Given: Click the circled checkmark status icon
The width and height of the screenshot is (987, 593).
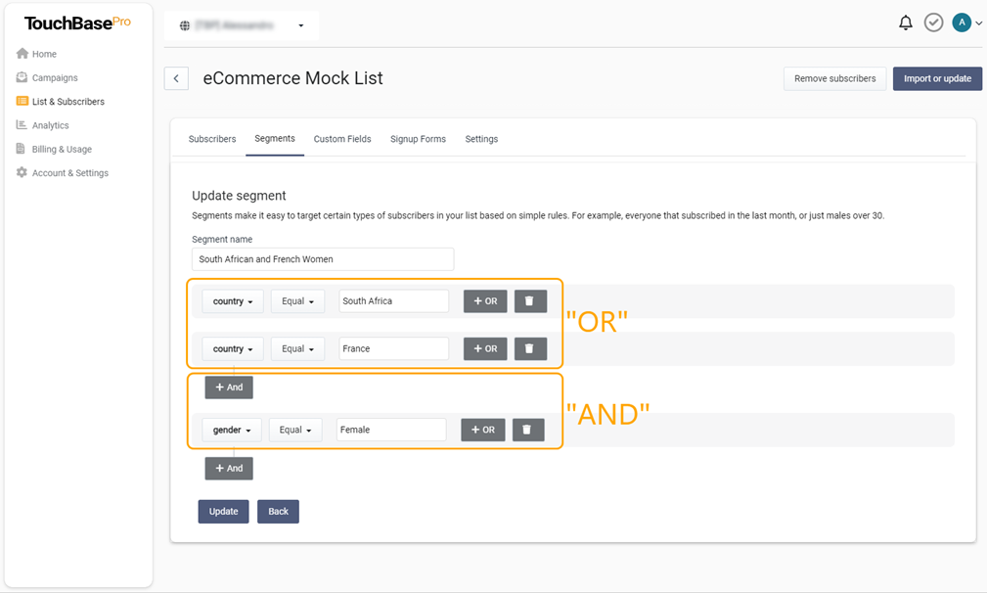Looking at the screenshot, I should click(x=933, y=23).
